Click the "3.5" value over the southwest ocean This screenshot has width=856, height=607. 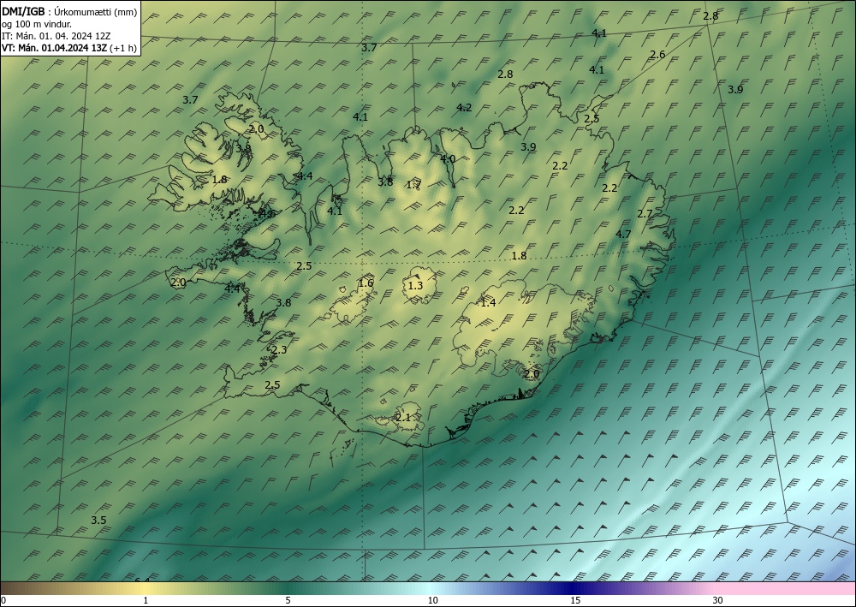[98, 521]
